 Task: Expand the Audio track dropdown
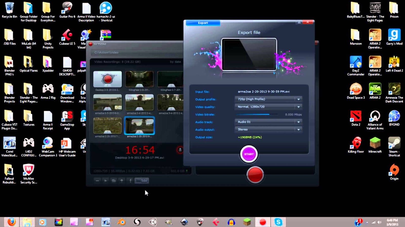tap(298, 122)
